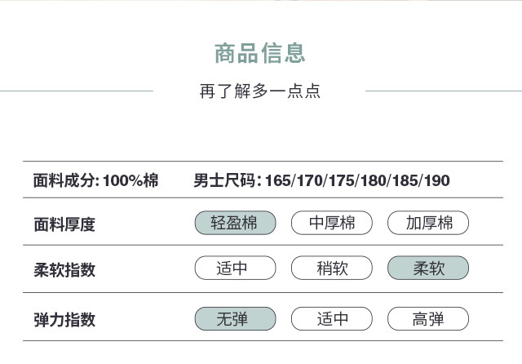Click the 男士尺码 label
The image size is (522, 364).
pos(227,180)
